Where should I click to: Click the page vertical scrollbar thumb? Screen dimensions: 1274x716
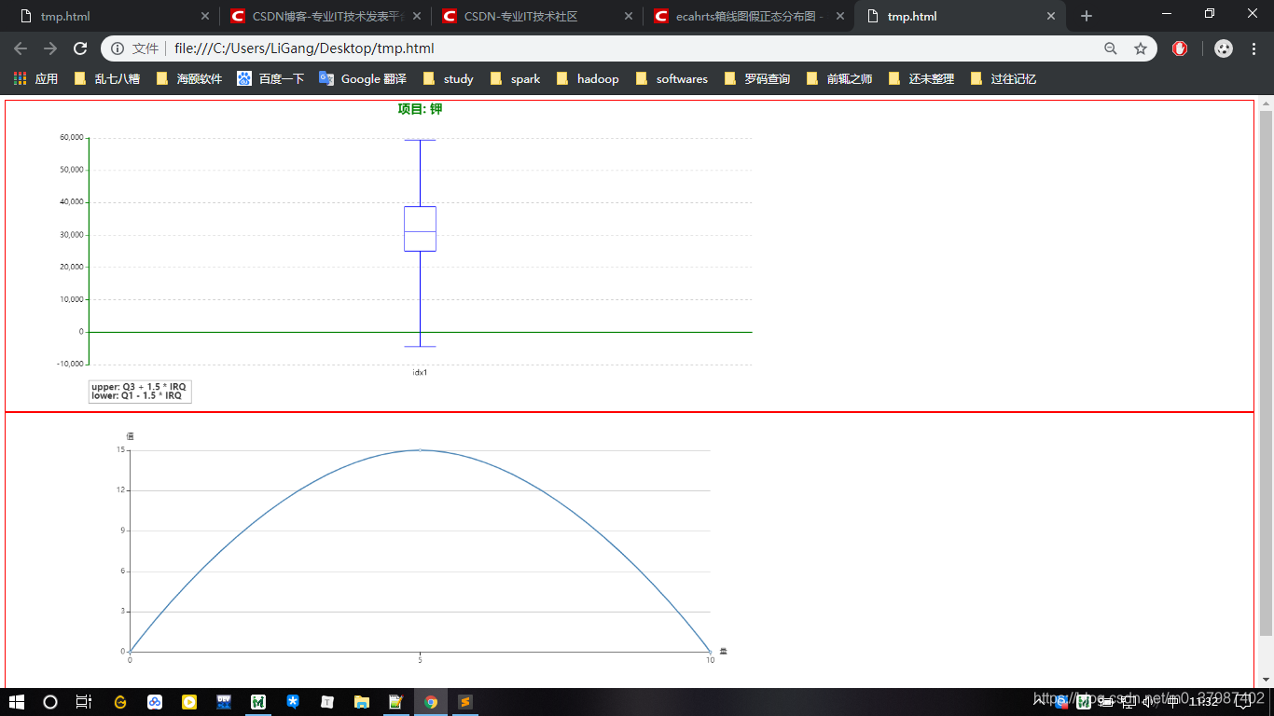pyautogui.click(x=1266, y=373)
